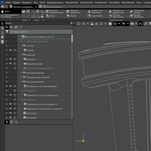Activate the Draft tool (Уклон)
Image resolution: width=151 pixels, height=151 pixels.
(50, 16)
